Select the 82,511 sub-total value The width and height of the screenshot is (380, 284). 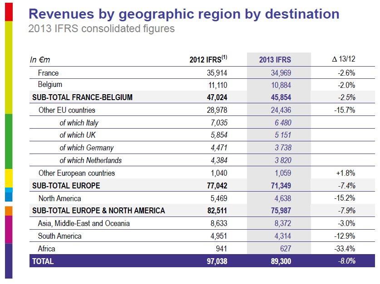point(217,211)
